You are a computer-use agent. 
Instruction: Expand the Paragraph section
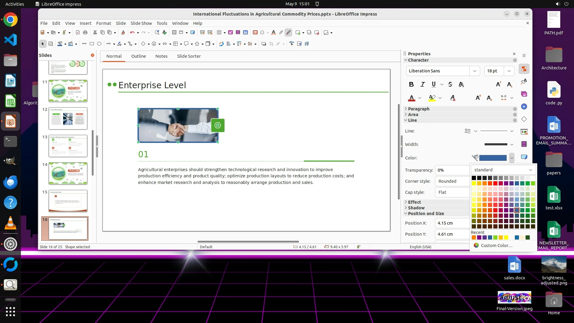(x=419, y=109)
